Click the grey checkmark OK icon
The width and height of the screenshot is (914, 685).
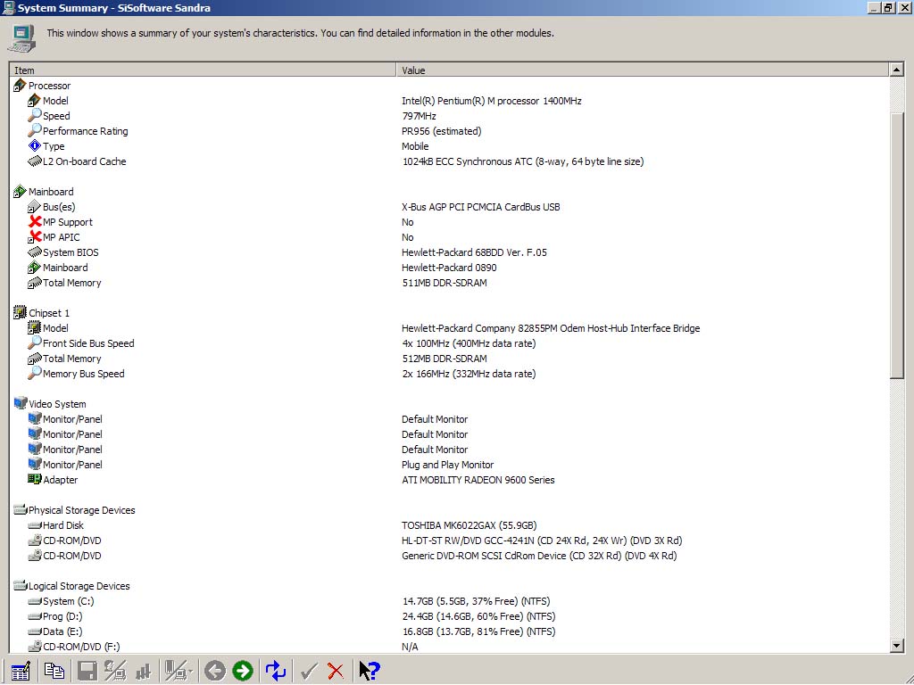pyautogui.click(x=308, y=672)
